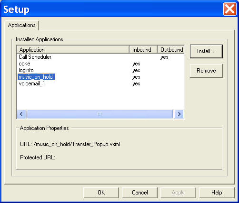Click the Outbound column header
The height and width of the screenshot is (203, 239).
[171, 50]
